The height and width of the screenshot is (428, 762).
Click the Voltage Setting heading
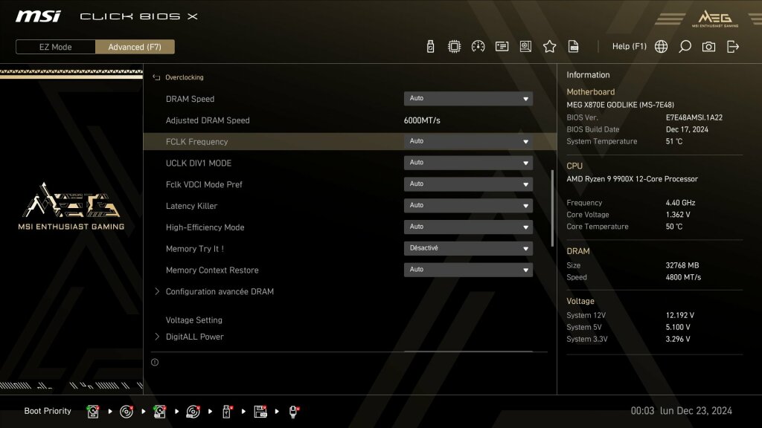194,320
